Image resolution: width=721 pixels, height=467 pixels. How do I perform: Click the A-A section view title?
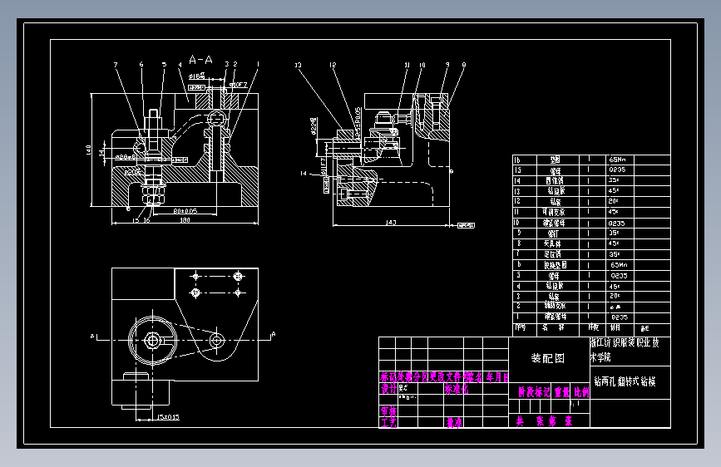(x=201, y=60)
